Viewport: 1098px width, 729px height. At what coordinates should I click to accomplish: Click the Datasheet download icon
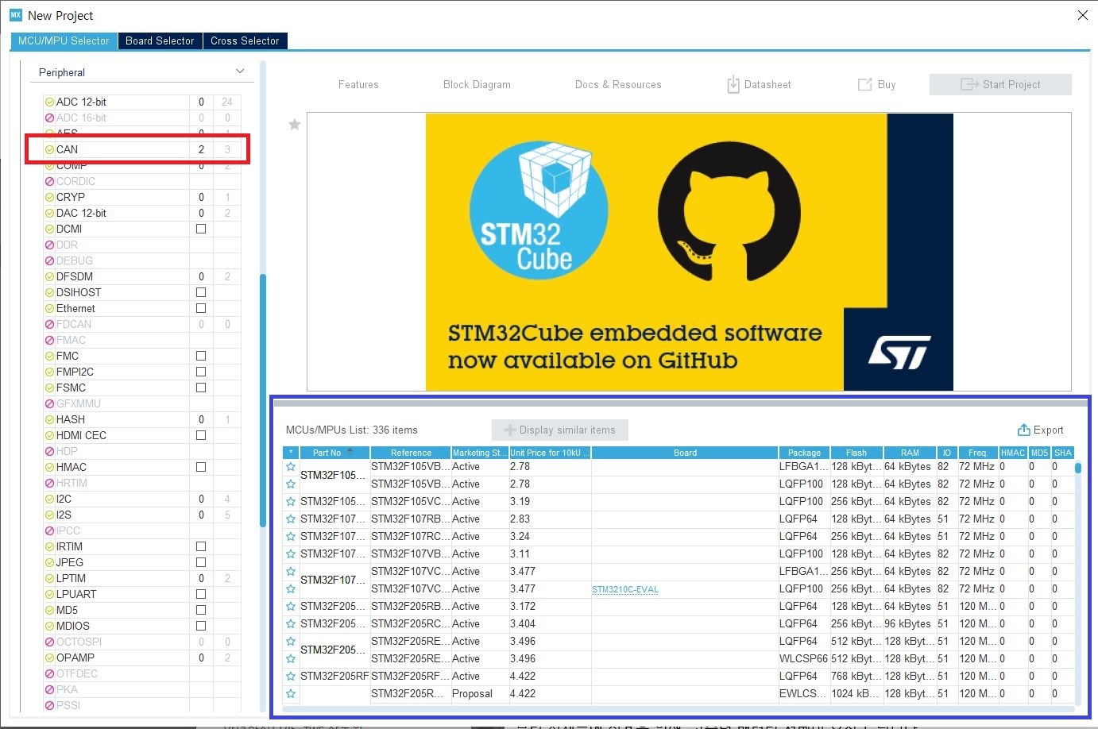coord(733,84)
